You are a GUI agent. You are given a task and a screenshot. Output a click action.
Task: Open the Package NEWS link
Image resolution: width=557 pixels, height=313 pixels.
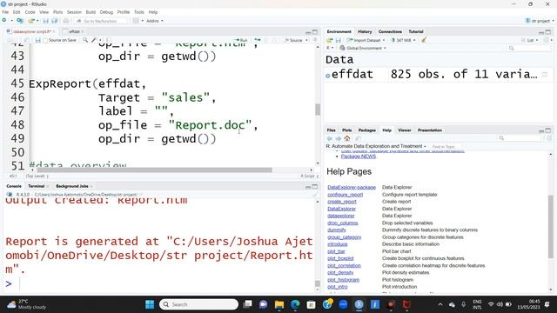tap(358, 156)
